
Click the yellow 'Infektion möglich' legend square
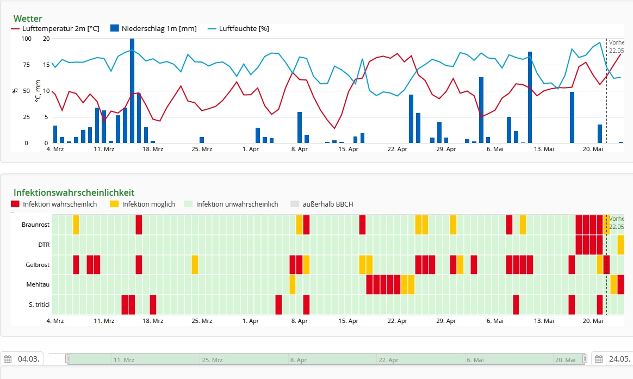(x=114, y=204)
